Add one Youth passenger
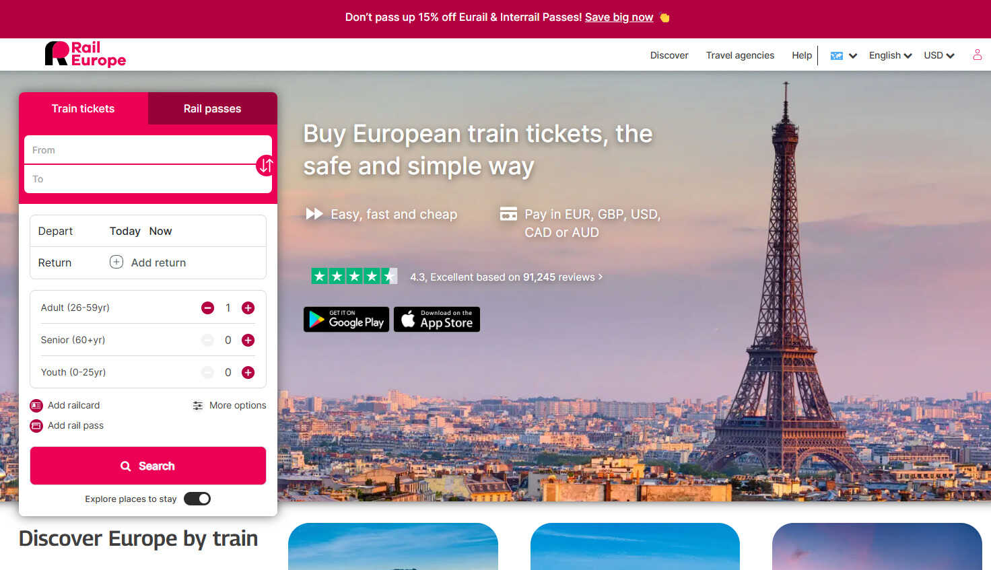The image size is (991, 570). point(248,373)
